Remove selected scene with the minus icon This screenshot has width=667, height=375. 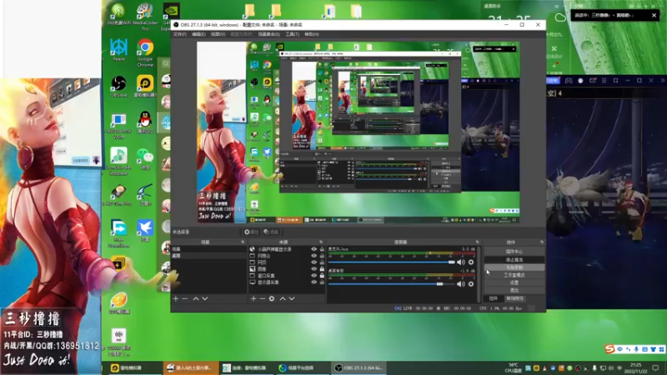click(x=184, y=298)
